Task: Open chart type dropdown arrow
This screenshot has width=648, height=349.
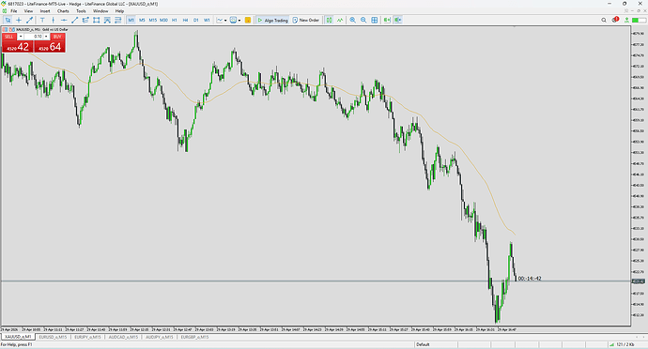Action: pyautogui.click(x=225, y=21)
